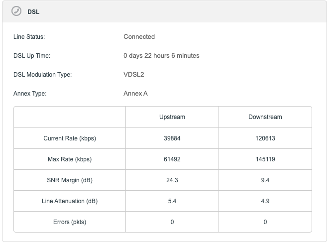
Task: Click the Current Rate (kbps) row label
Action: pyautogui.click(x=70, y=138)
